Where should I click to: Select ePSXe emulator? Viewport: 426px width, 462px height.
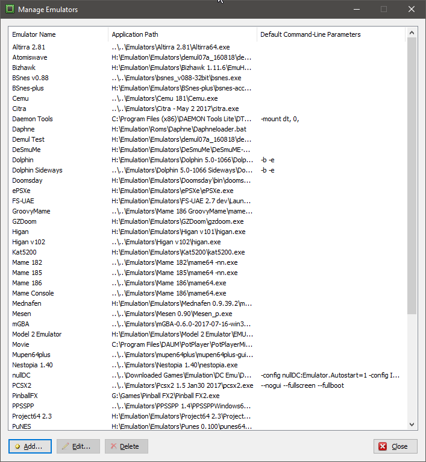[x=207, y=191]
